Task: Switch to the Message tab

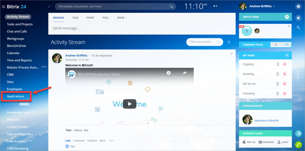Action: [x=58, y=18]
